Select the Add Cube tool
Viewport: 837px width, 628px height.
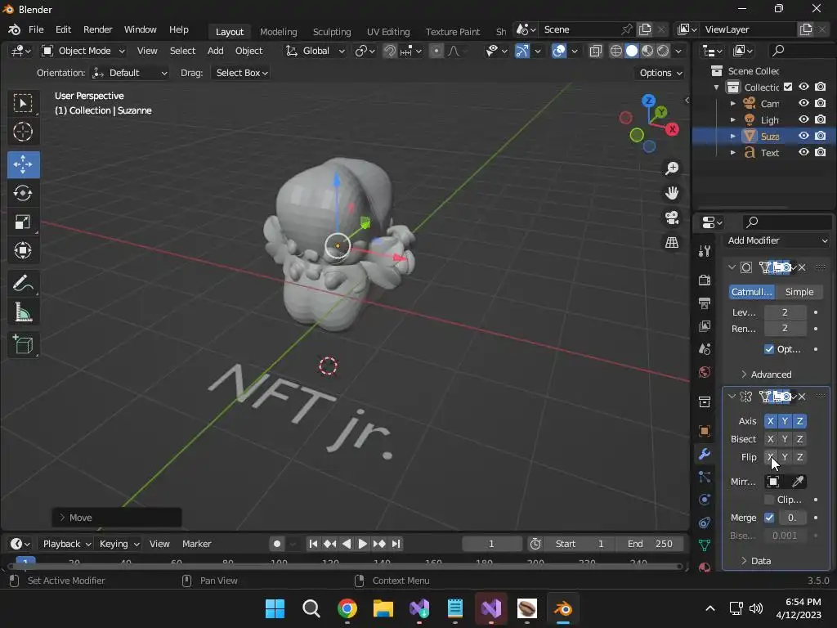23,345
